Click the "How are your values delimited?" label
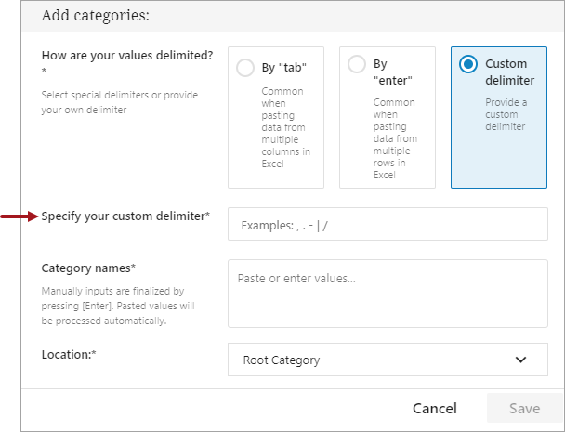 127,56
